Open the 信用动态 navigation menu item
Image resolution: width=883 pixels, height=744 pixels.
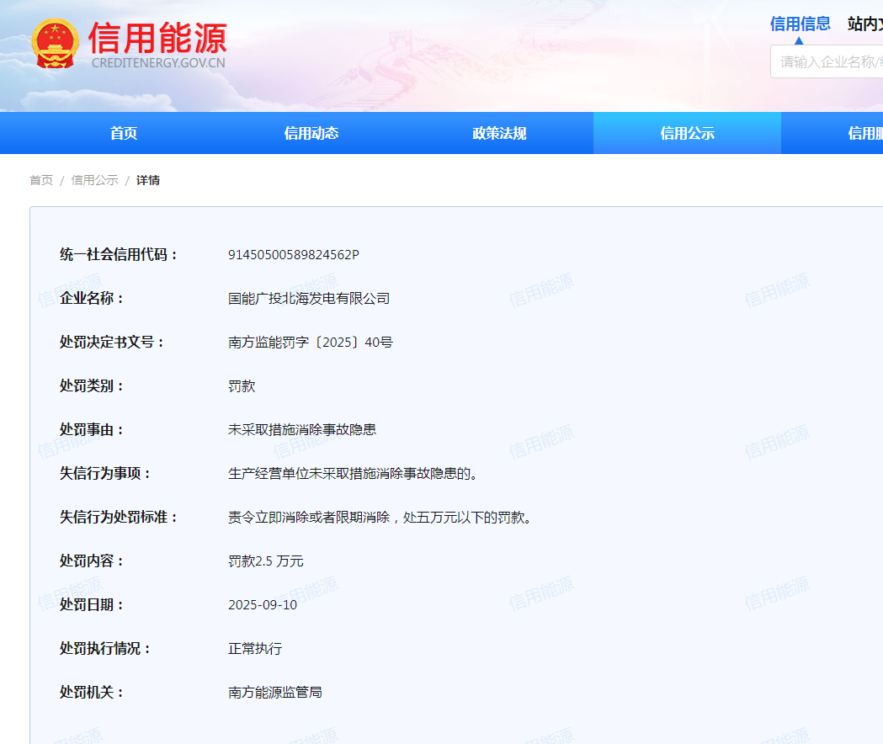311,133
